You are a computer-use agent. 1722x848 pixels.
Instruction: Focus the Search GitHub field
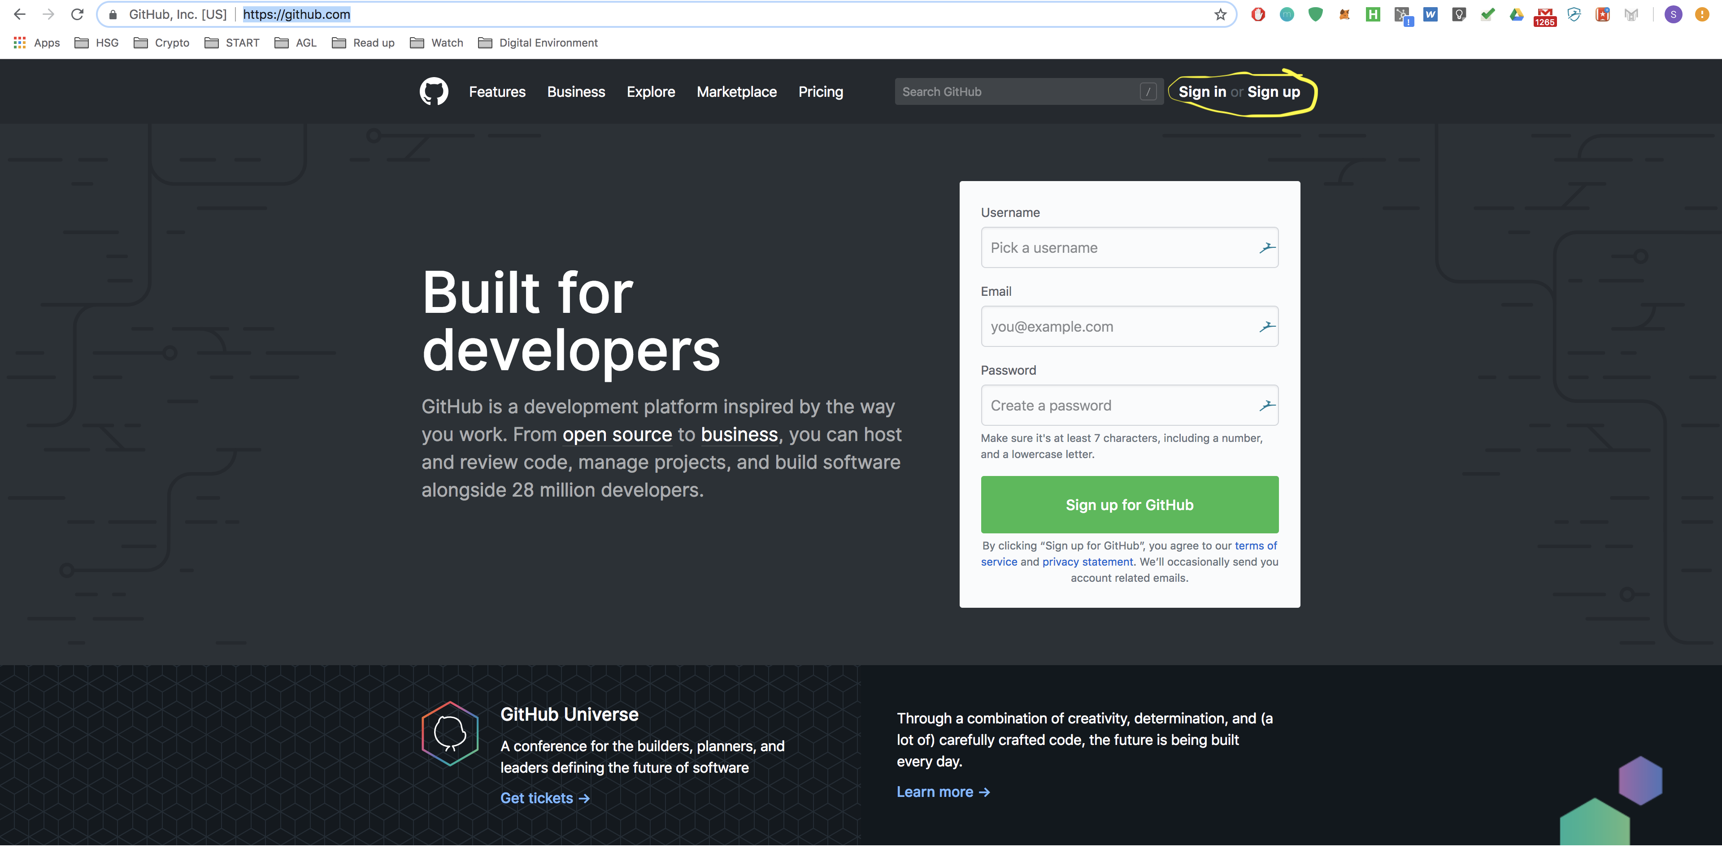(x=1016, y=92)
